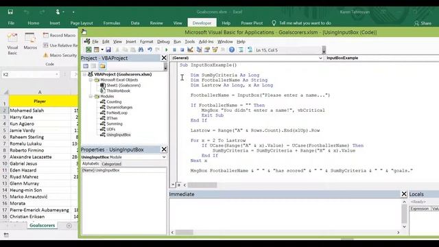The width and height of the screenshot is (439, 247).
Task: Close the Project - VBAProject panel
Action: (x=164, y=58)
